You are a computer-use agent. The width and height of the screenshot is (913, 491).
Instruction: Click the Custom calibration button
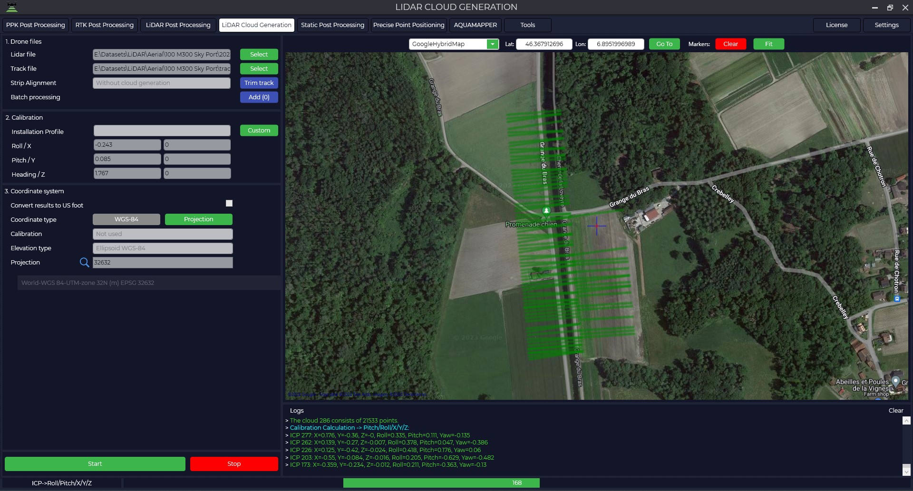tap(259, 131)
